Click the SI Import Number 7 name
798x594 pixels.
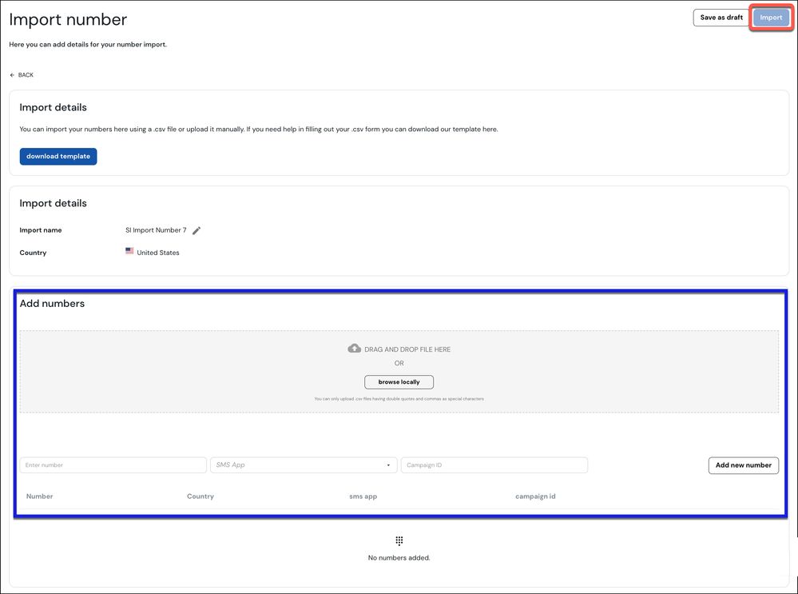156,230
